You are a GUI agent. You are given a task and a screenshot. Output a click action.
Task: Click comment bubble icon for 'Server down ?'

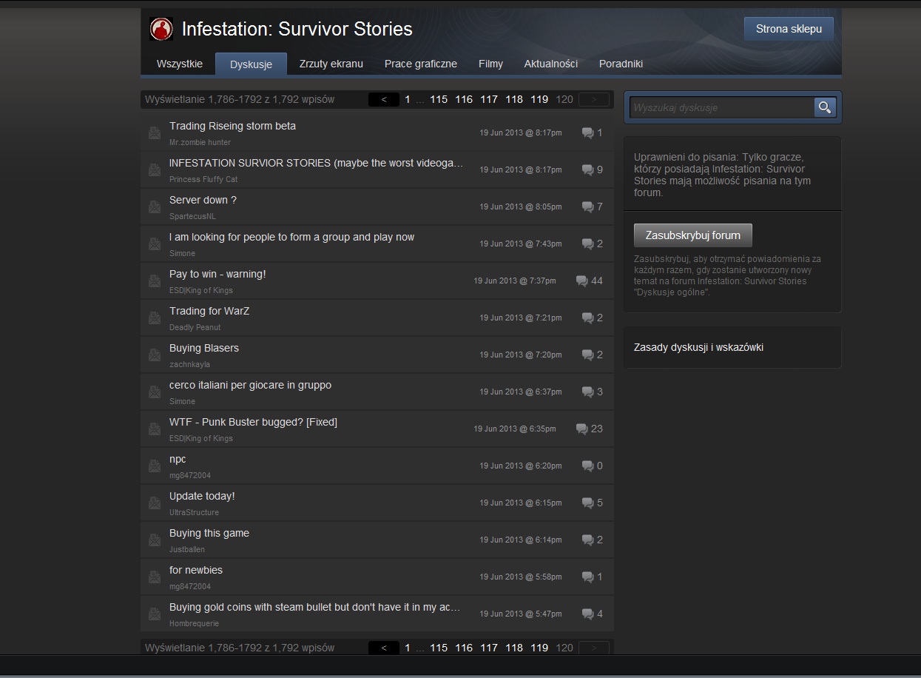tap(587, 207)
